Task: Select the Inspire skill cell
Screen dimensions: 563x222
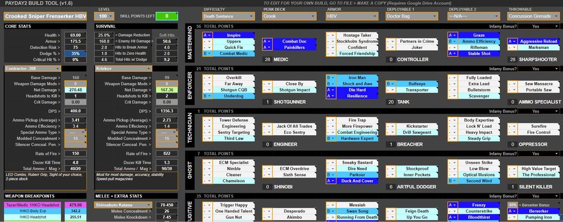Action: coord(234,36)
